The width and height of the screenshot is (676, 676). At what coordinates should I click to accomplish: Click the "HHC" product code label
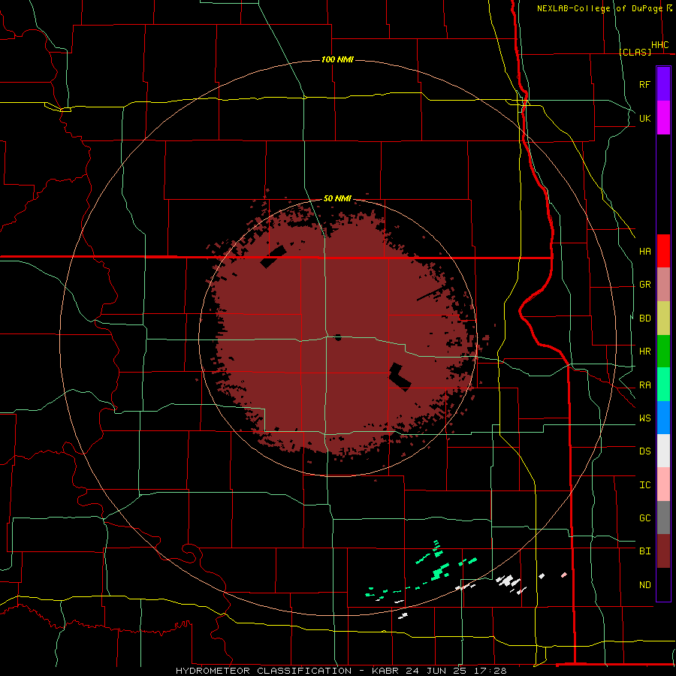(659, 45)
